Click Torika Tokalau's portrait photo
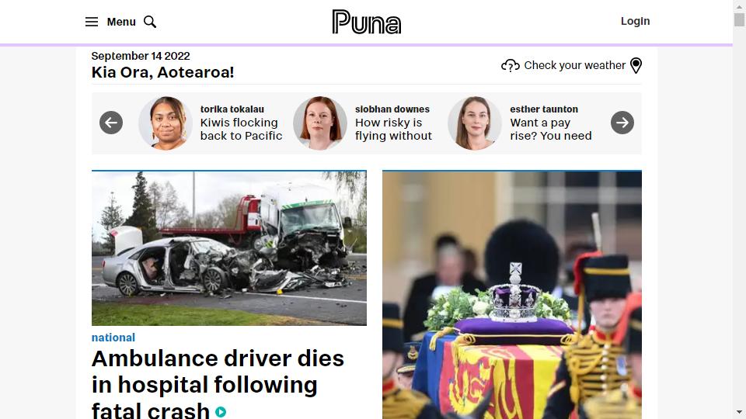Image resolution: width=746 pixels, height=419 pixels. pyautogui.click(x=166, y=123)
